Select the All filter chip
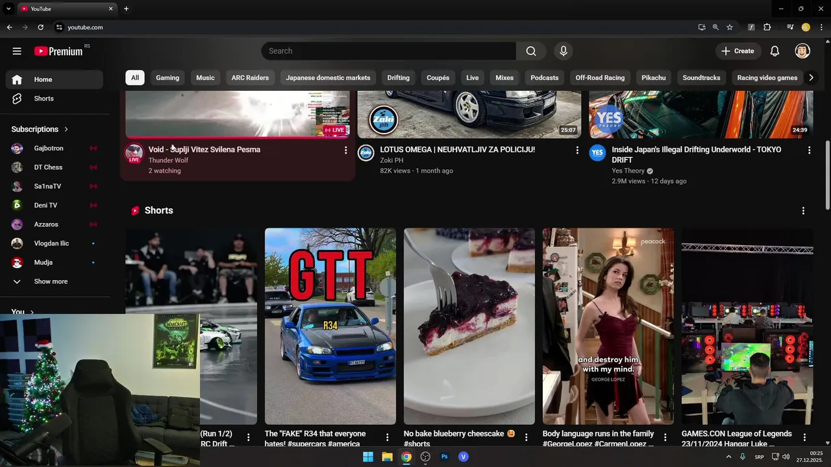This screenshot has width=831, height=467. (x=135, y=78)
